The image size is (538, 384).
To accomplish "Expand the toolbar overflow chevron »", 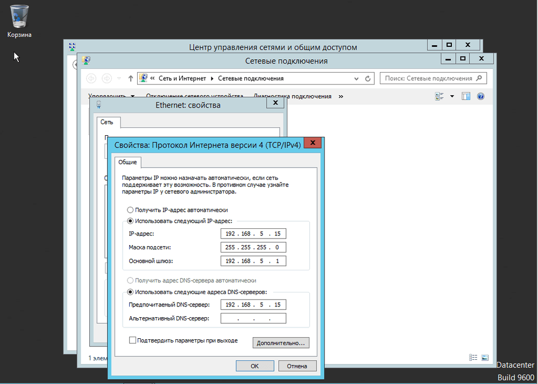I will tap(341, 96).
